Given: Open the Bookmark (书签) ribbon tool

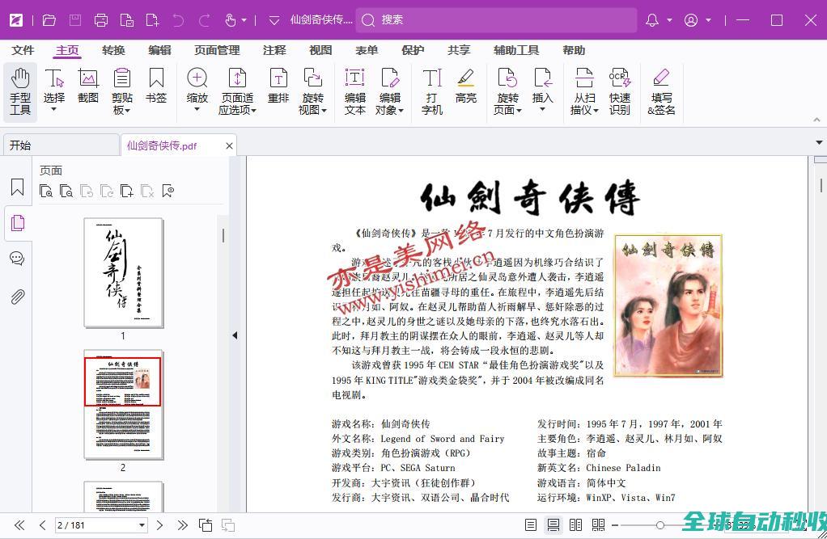Looking at the screenshot, I should tap(156, 87).
